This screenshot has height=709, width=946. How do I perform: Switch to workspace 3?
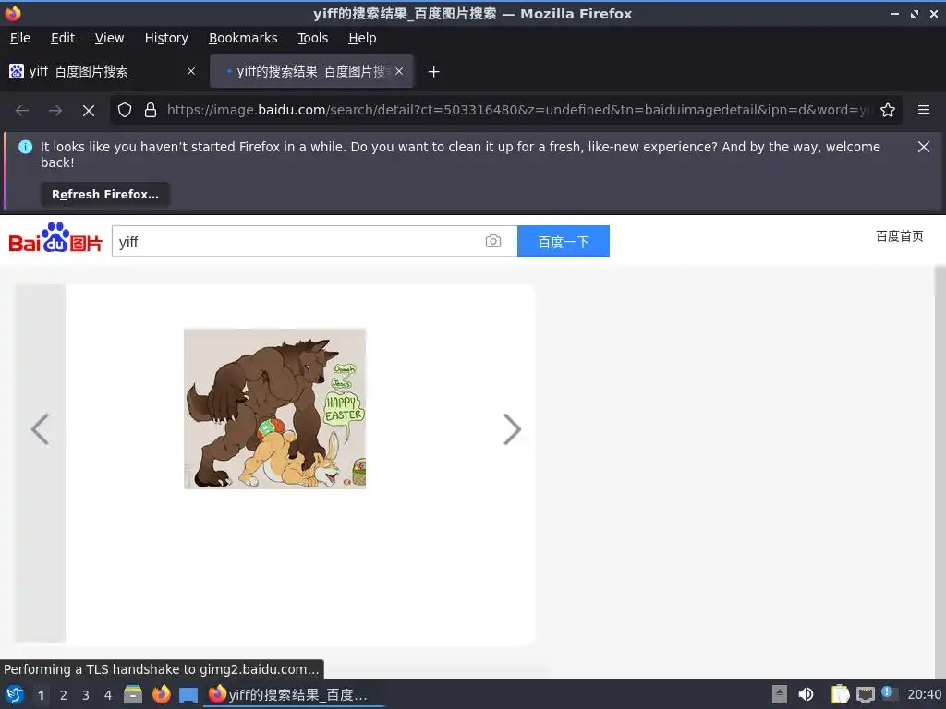point(86,695)
